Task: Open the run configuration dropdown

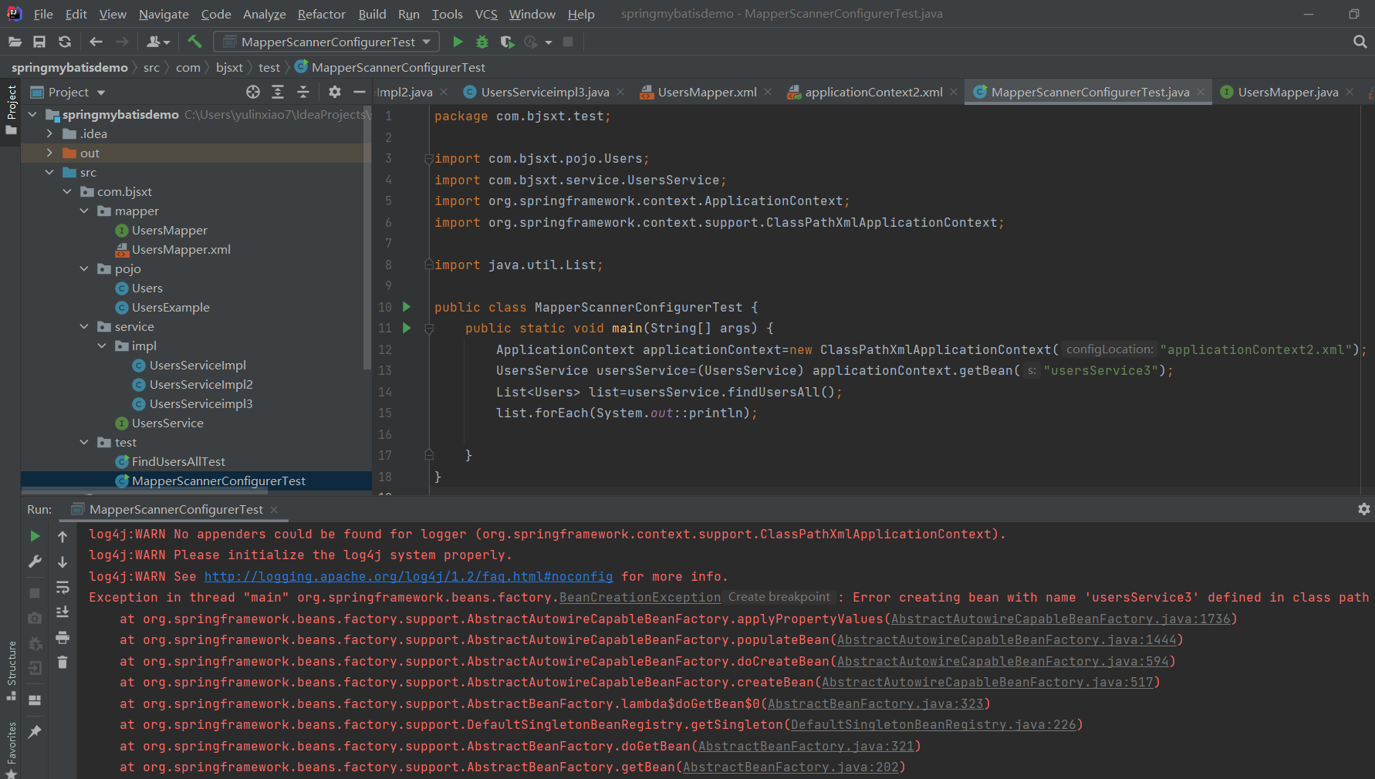Action: pyautogui.click(x=326, y=42)
